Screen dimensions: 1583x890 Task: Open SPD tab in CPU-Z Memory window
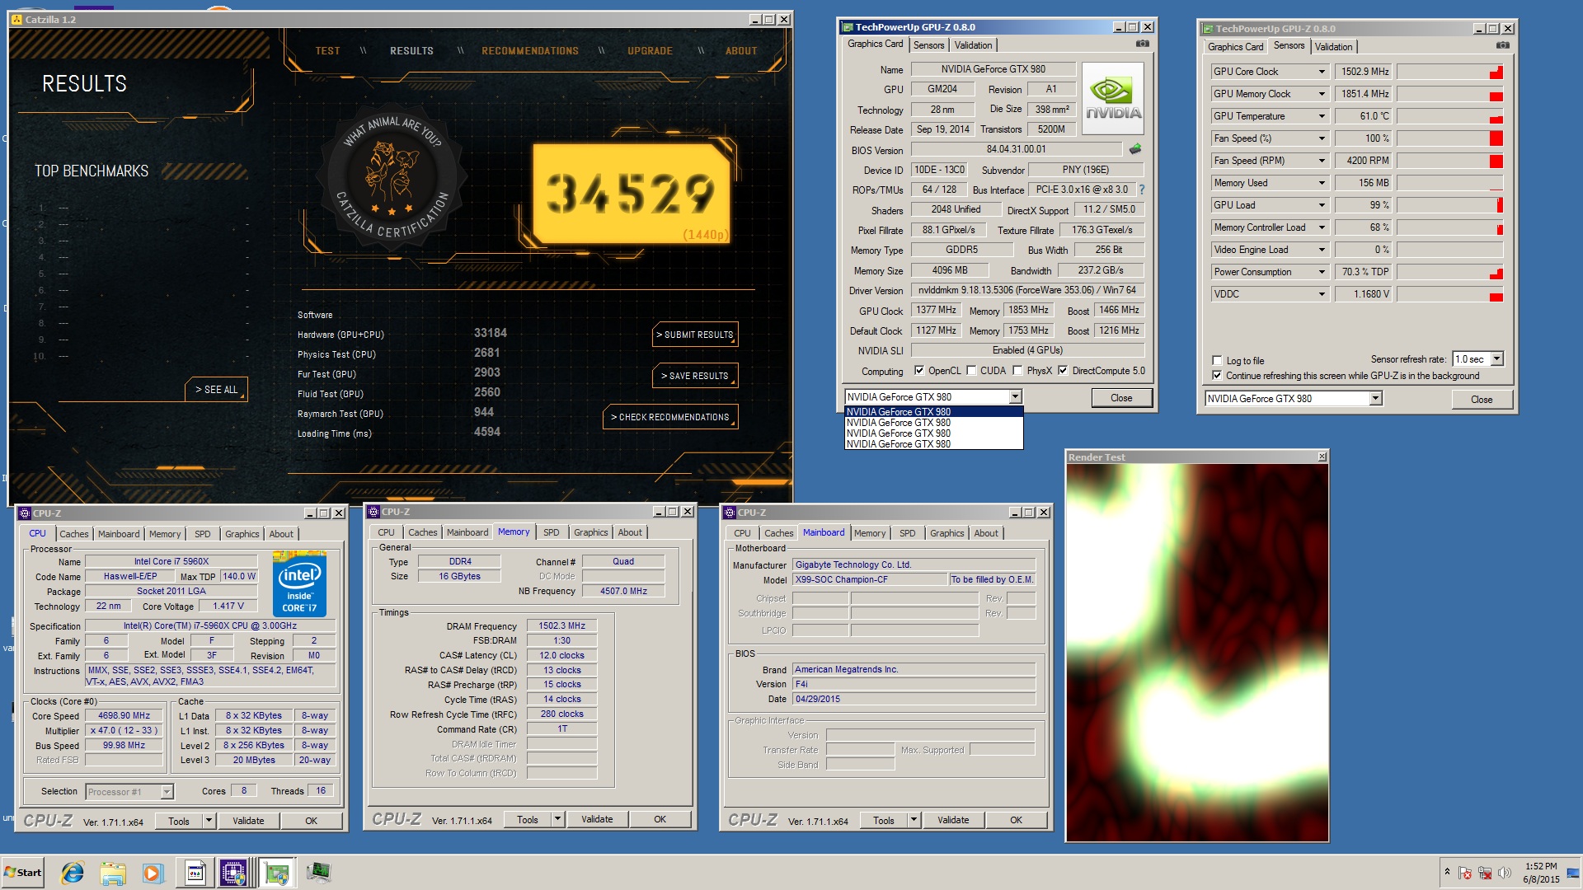(x=552, y=532)
